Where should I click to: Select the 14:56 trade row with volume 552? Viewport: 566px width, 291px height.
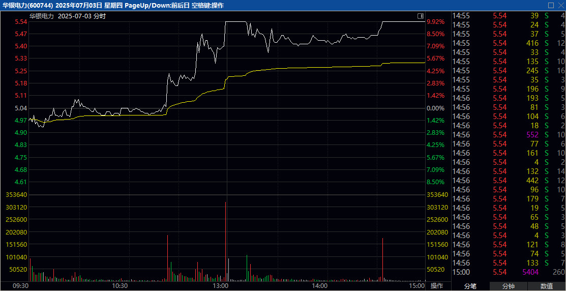(x=509, y=135)
